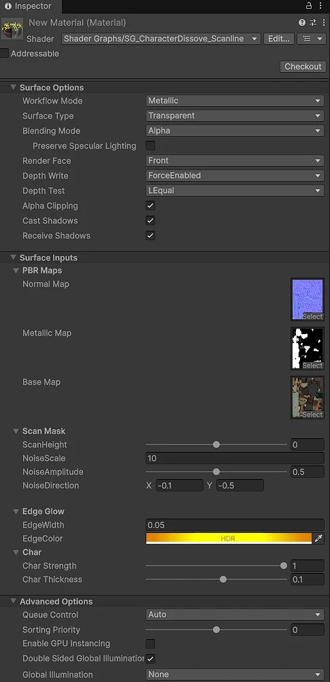Image resolution: width=330 pixels, height=682 pixels.
Task: Click the Sorting Priority slider handle
Action: [x=216, y=630]
